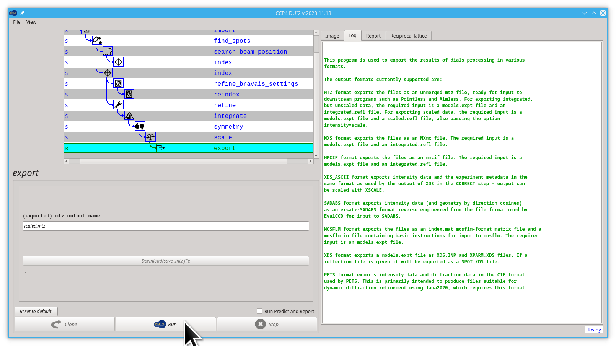Click the Run button
This screenshot has height=346, width=616.
(x=166, y=324)
